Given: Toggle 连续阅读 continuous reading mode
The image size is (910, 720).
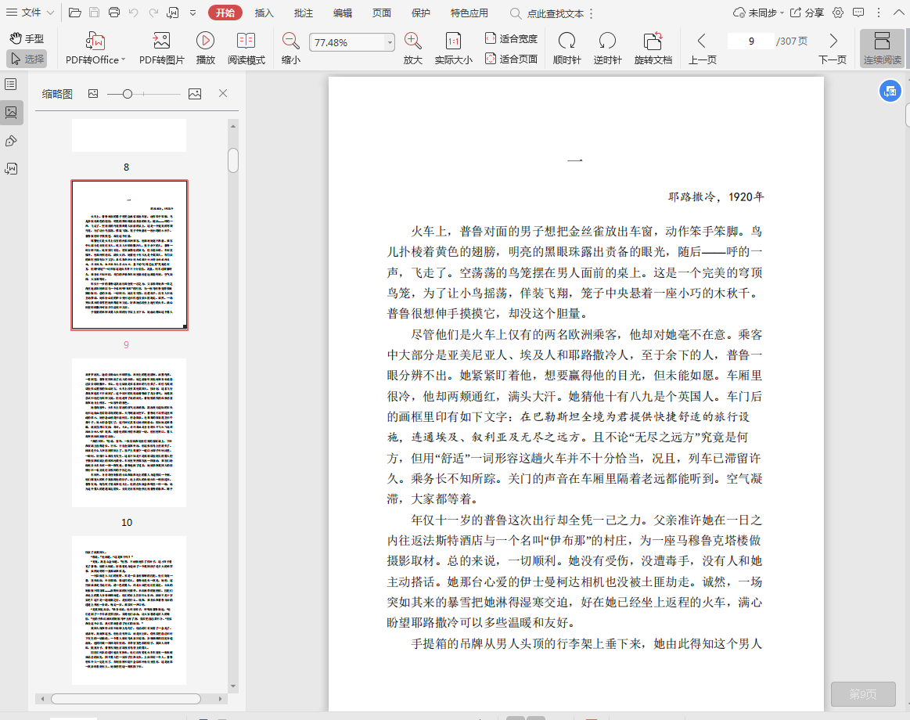Looking at the screenshot, I should coord(882,48).
